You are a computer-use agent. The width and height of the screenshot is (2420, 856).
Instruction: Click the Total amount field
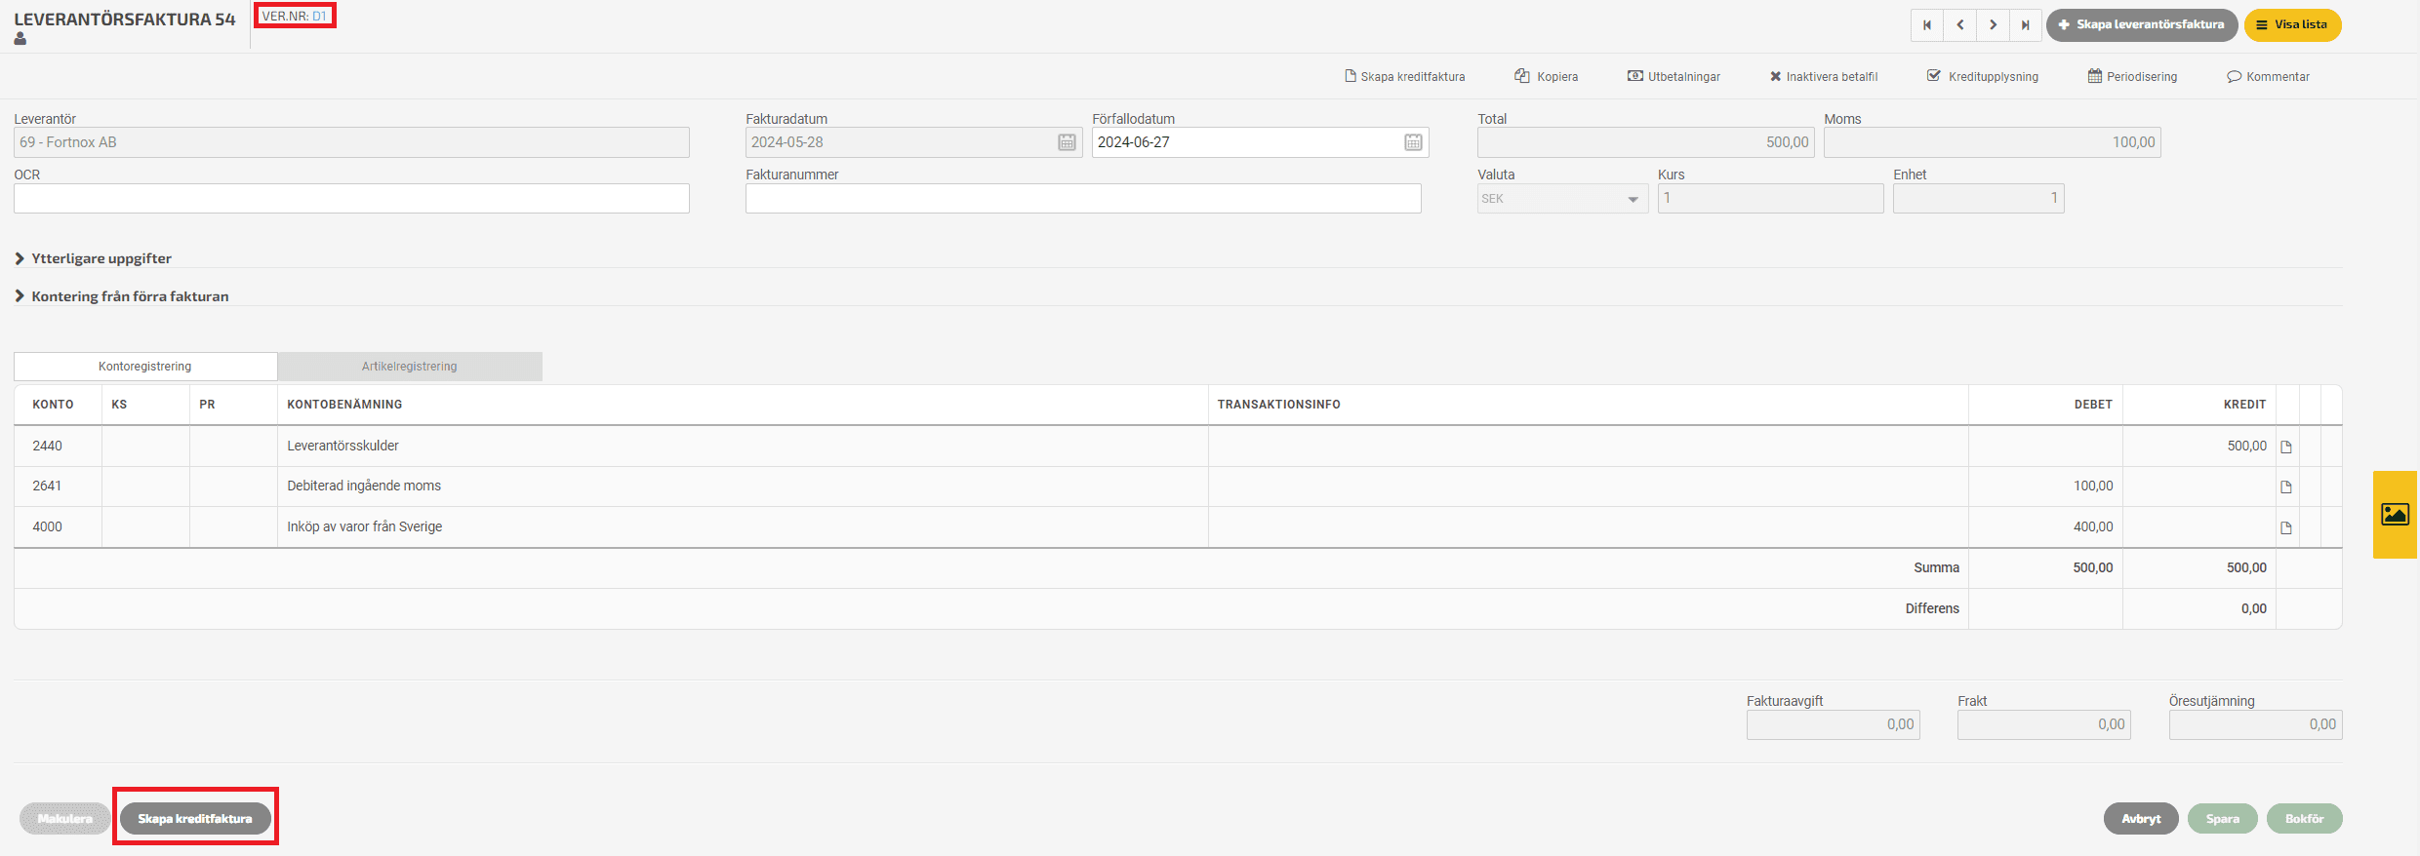pyautogui.click(x=1645, y=142)
